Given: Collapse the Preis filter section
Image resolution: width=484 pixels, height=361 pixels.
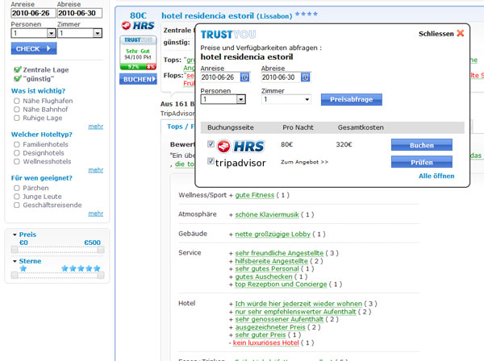Looking at the screenshot, I should (x=15, y=234).
